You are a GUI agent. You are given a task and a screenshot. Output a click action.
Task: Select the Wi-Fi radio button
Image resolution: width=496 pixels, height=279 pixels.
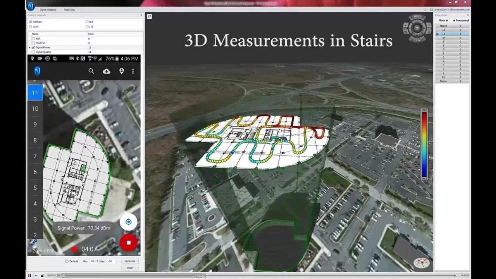(31, 27)
